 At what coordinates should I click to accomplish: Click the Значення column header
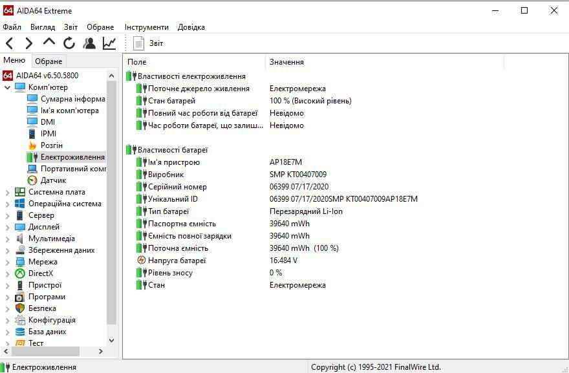click(385, 62)
